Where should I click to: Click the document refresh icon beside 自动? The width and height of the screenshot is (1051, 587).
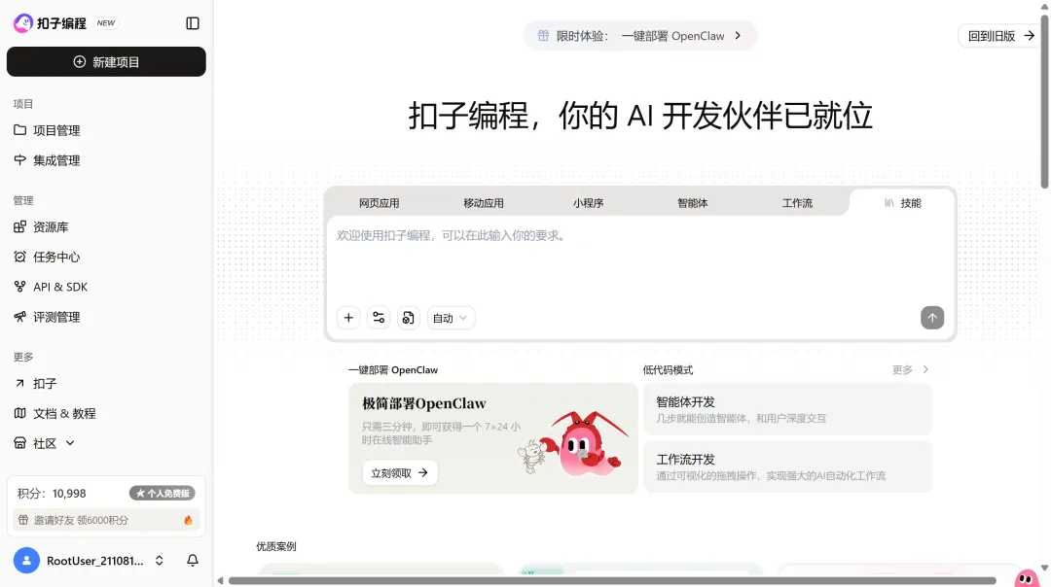point(408,318)
